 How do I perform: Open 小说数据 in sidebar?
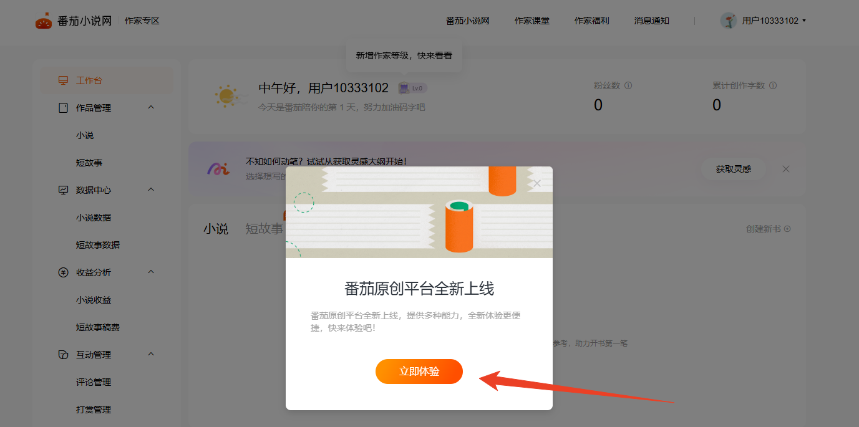tap(94, 218)
